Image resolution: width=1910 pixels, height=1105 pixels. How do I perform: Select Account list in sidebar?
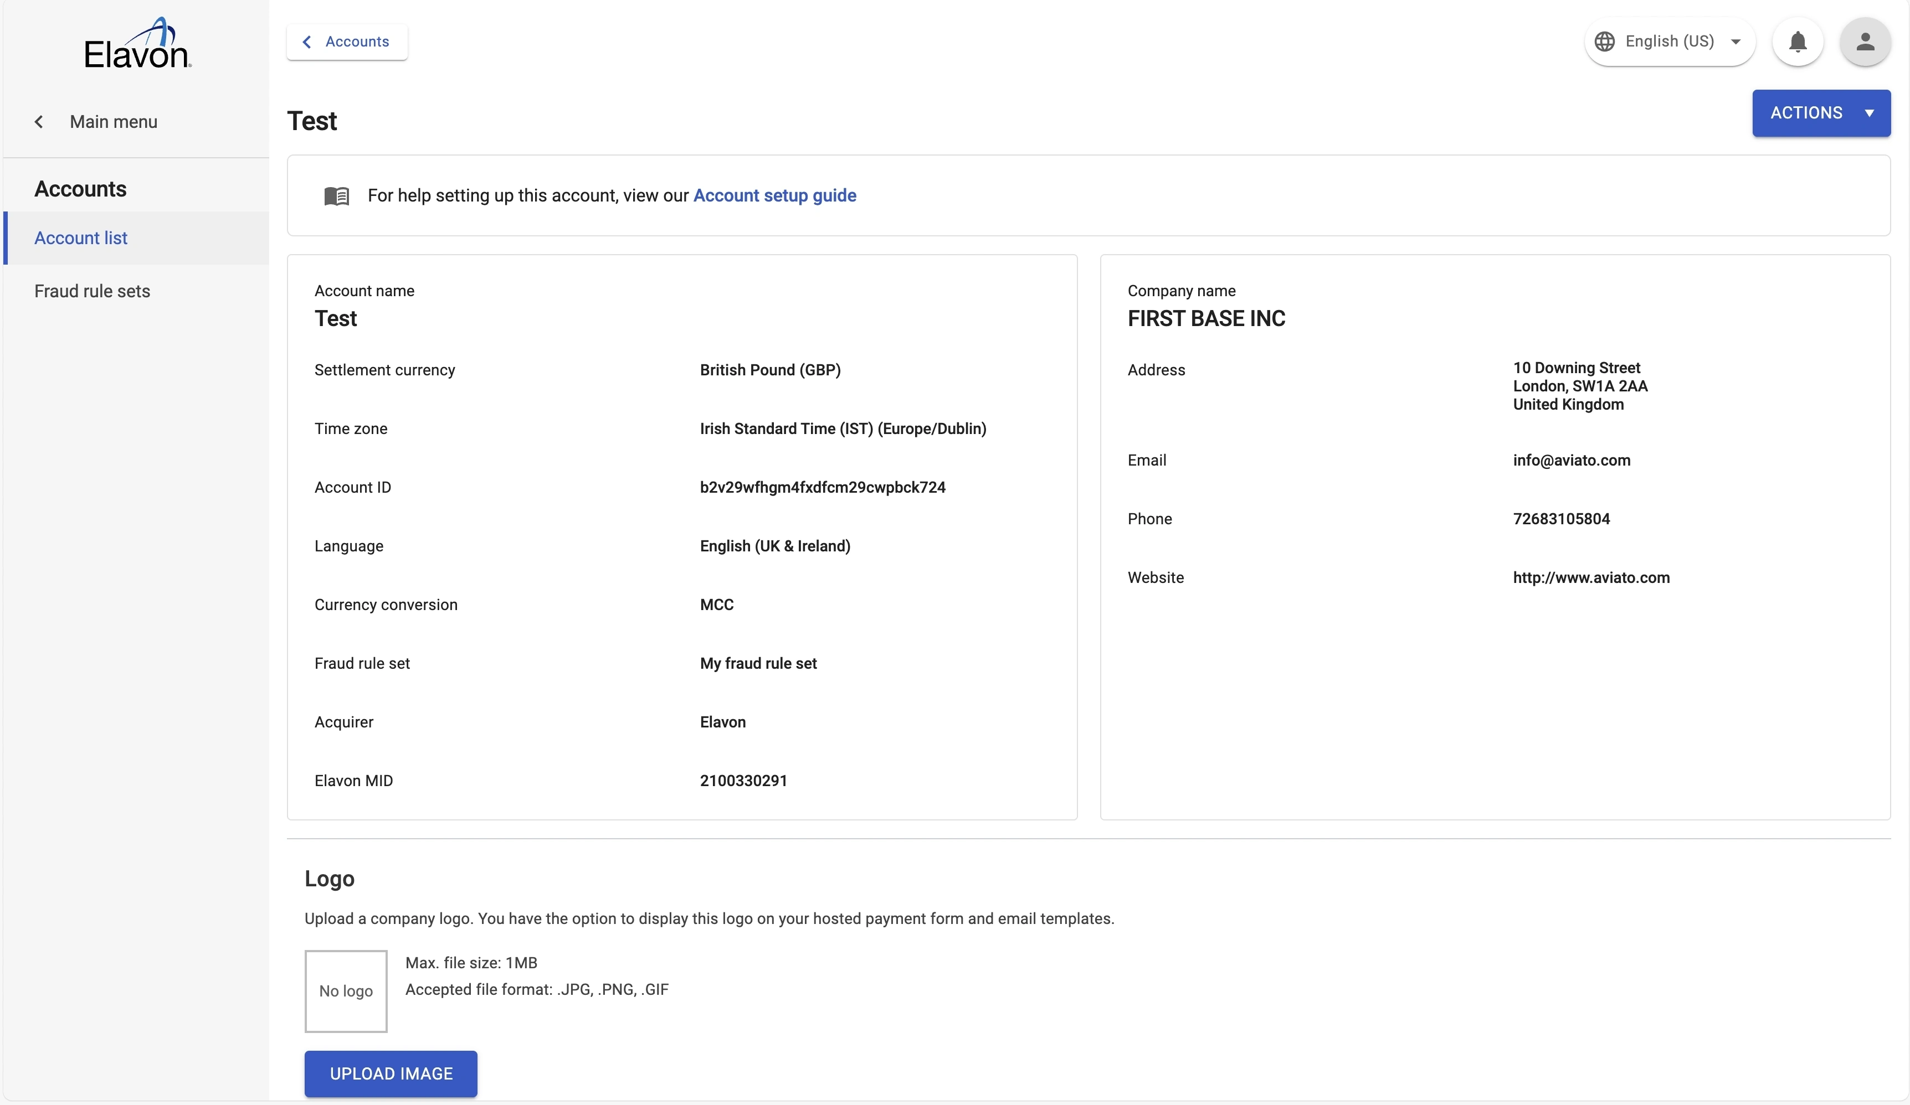[80, 238]
